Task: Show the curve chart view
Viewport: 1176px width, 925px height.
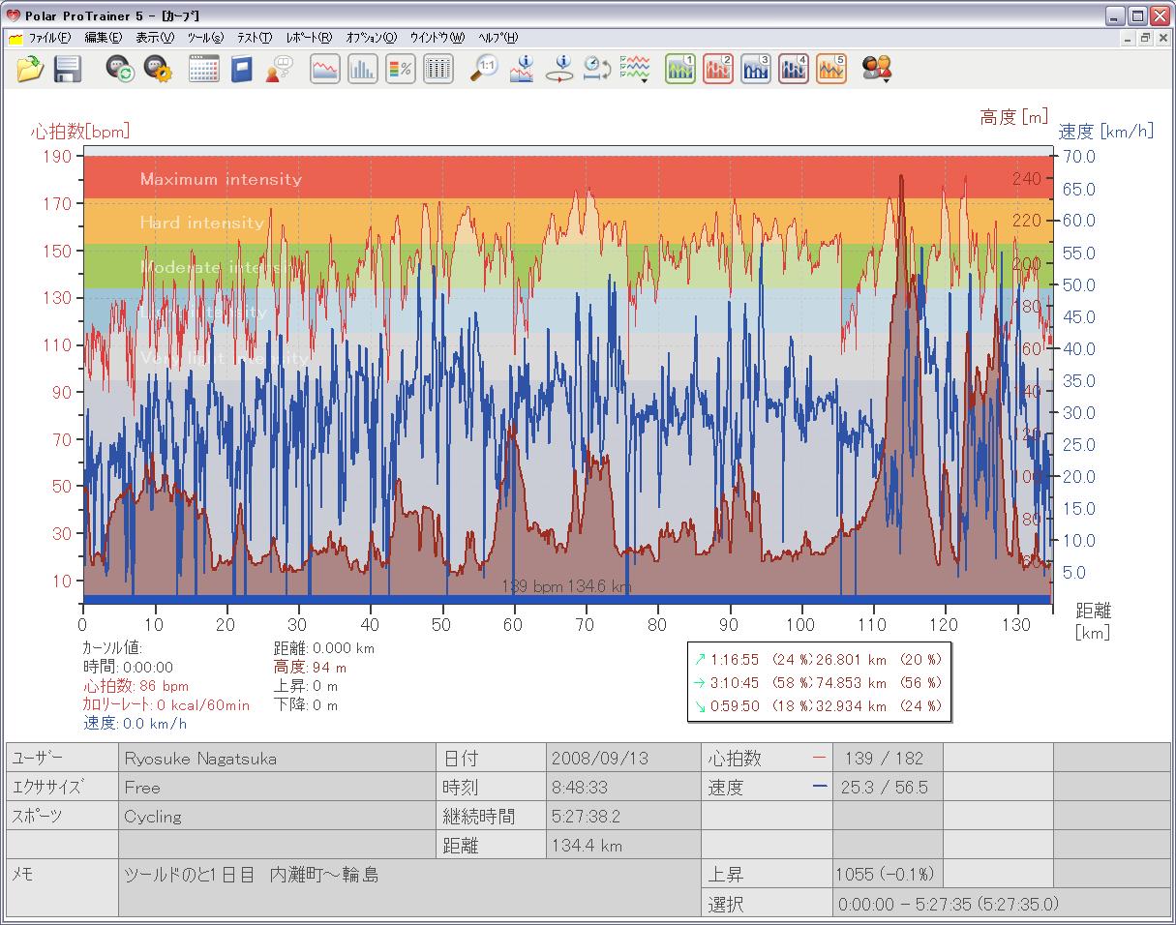Action: pyautogui.click(x=325, y=69)
